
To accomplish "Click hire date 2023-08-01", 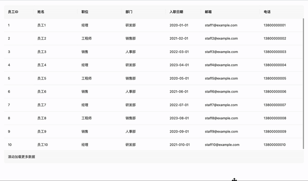I will [x=179, y=118].
